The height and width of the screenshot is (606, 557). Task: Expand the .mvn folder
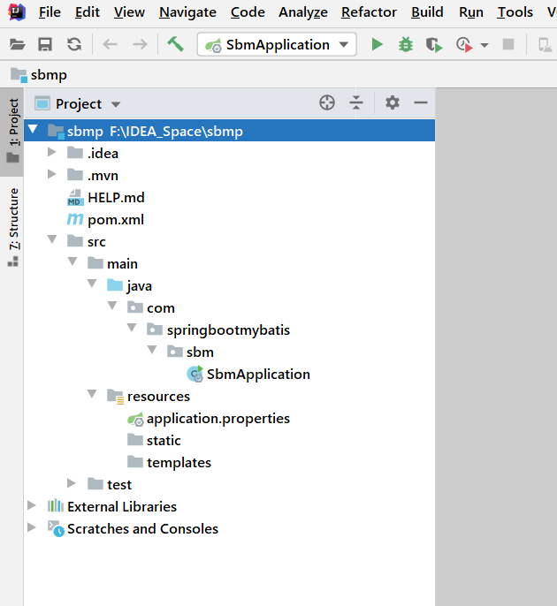tap(52, 174)
